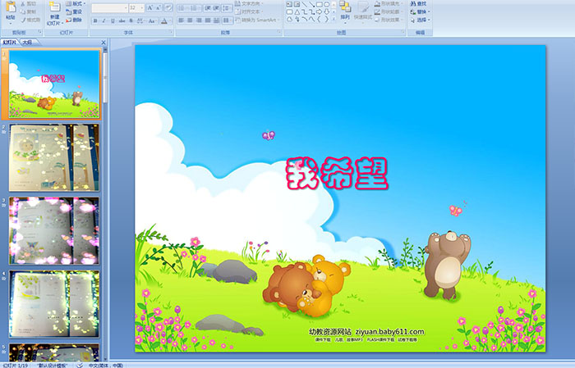Click Reset (重设) slide button

(x=74, y=11)
